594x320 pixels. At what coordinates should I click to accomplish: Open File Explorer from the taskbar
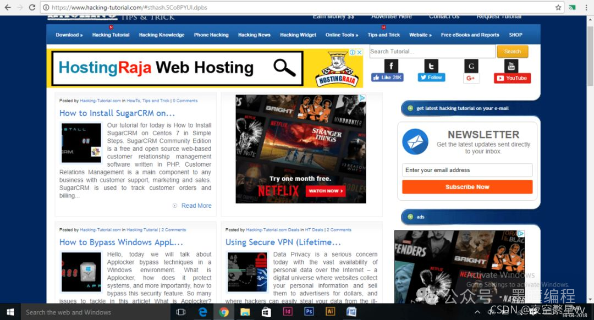[245, 312]
